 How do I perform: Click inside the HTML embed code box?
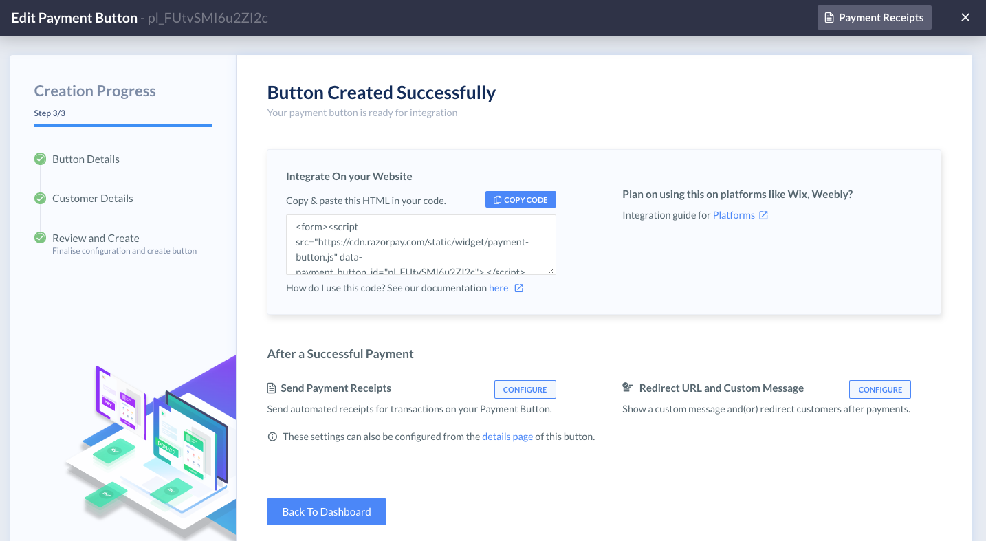click(x=421, y=245)
